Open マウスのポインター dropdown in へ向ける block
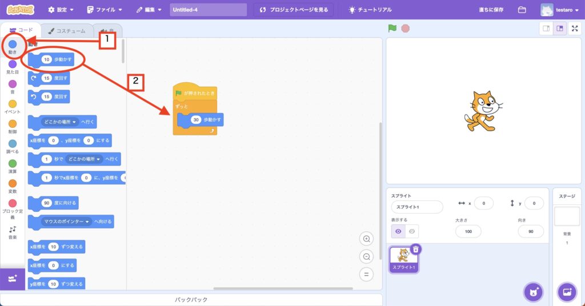The width and height of the screenshot is (585, 306). (x=66, y=222)
